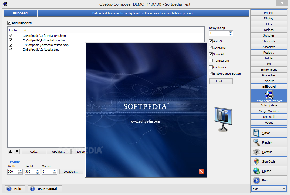The height and width of the screenshot is (195, 290).
Task: Open the UnInstall section
Action: point(269,117)
